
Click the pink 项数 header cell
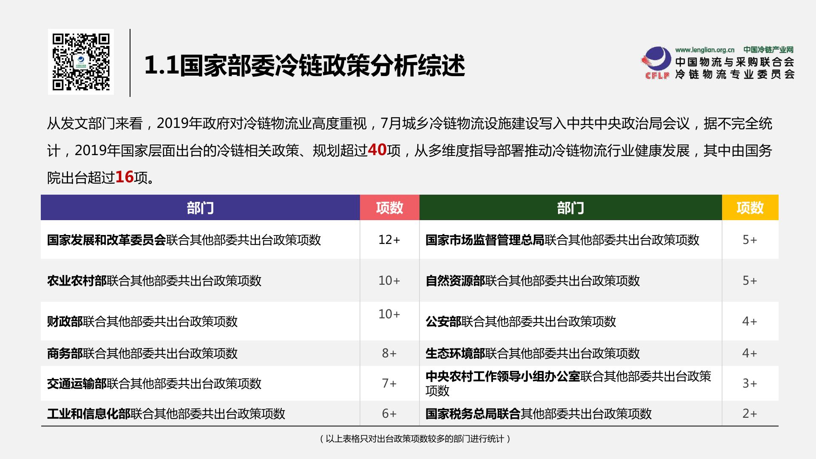pyautogui.click(x=390, y=208)
